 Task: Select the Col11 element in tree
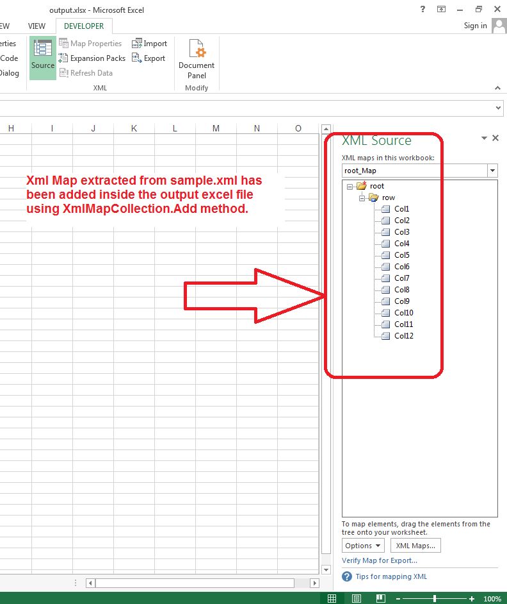coord(403,324)
